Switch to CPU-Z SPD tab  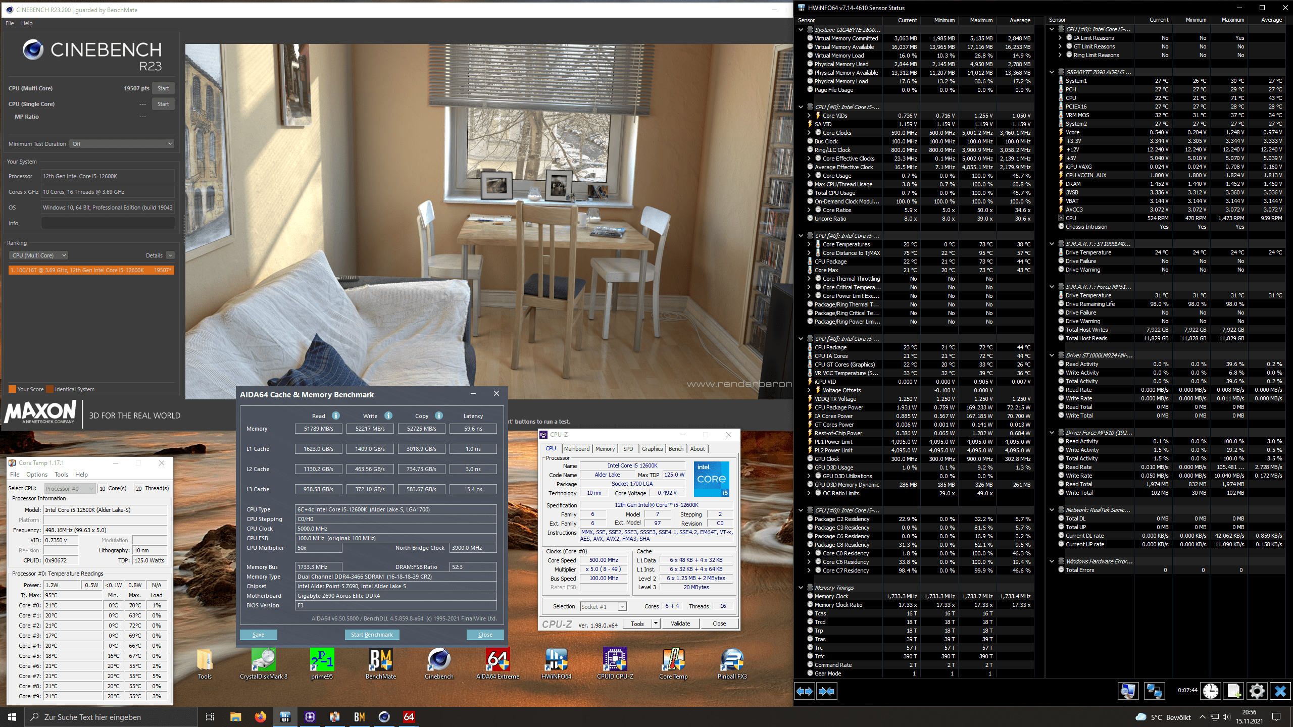click(628, 448)
